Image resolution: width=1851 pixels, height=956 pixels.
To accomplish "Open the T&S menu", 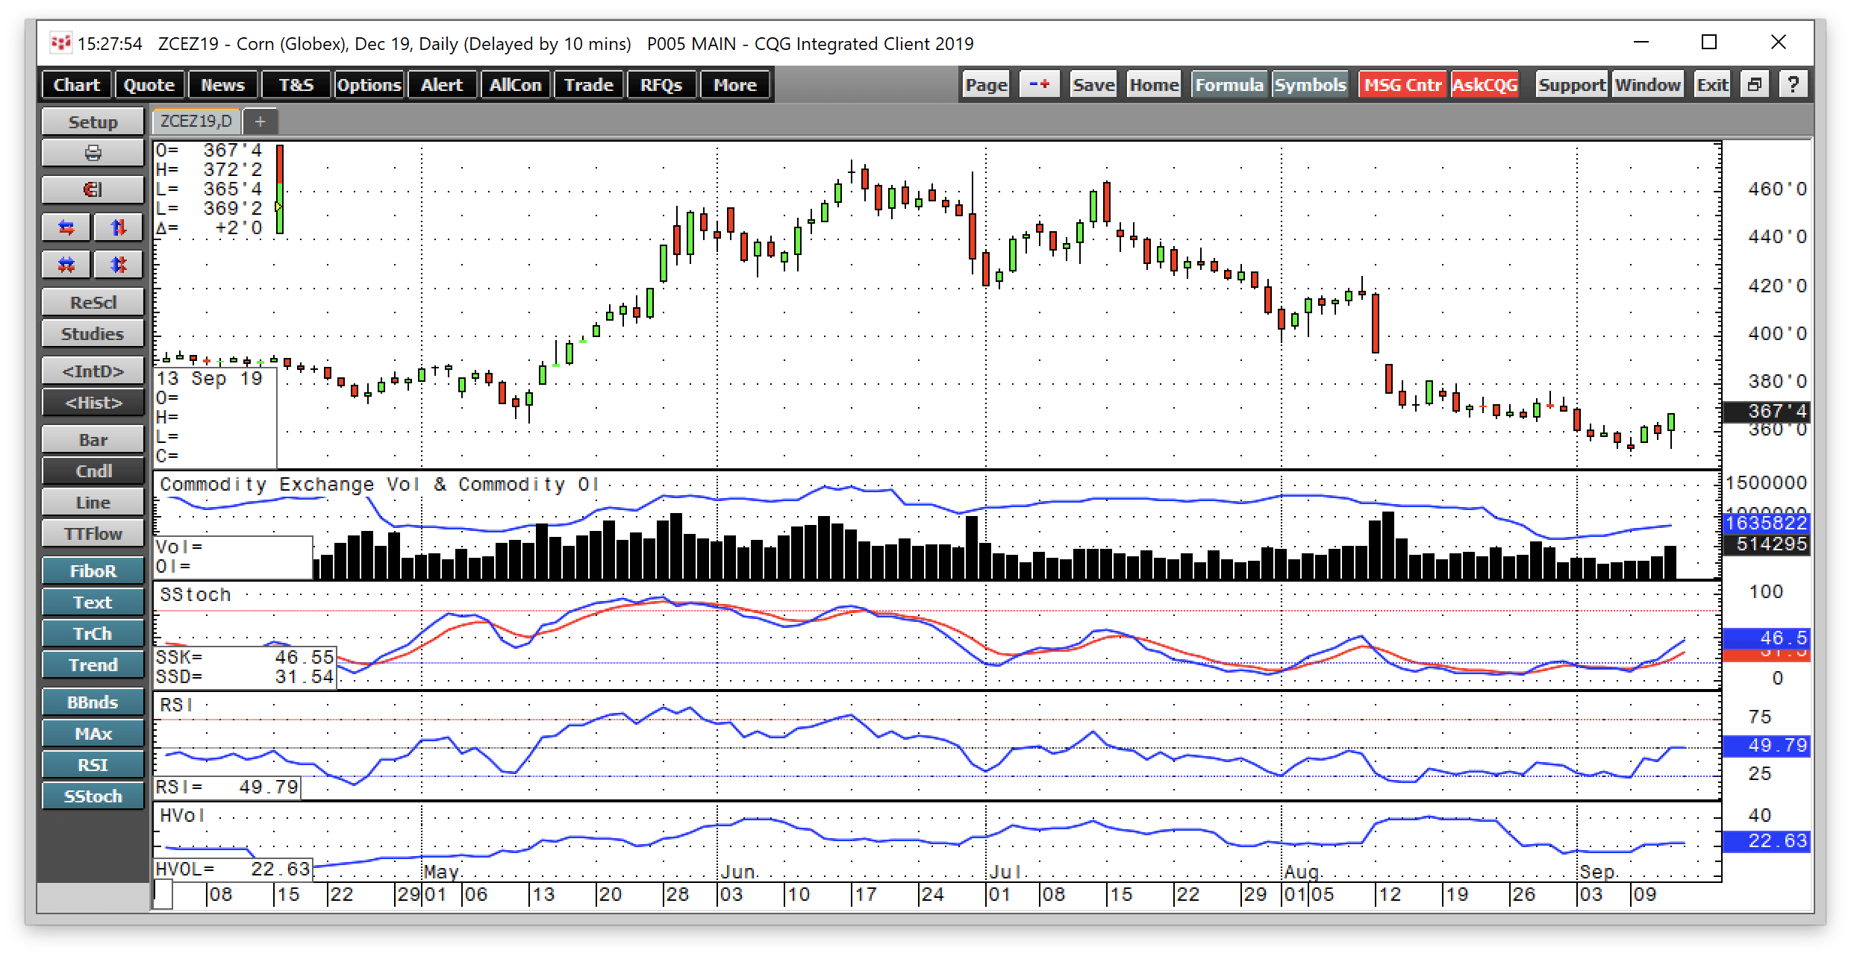I will [x=296, y=84].
